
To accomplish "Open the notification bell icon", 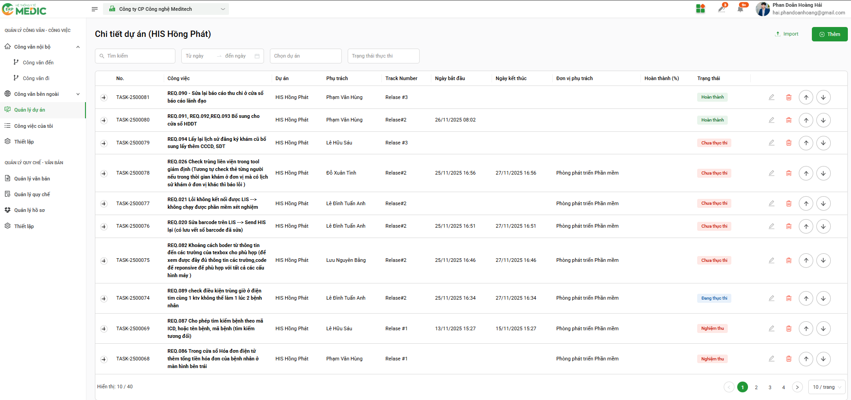I will tap(740, 9).
